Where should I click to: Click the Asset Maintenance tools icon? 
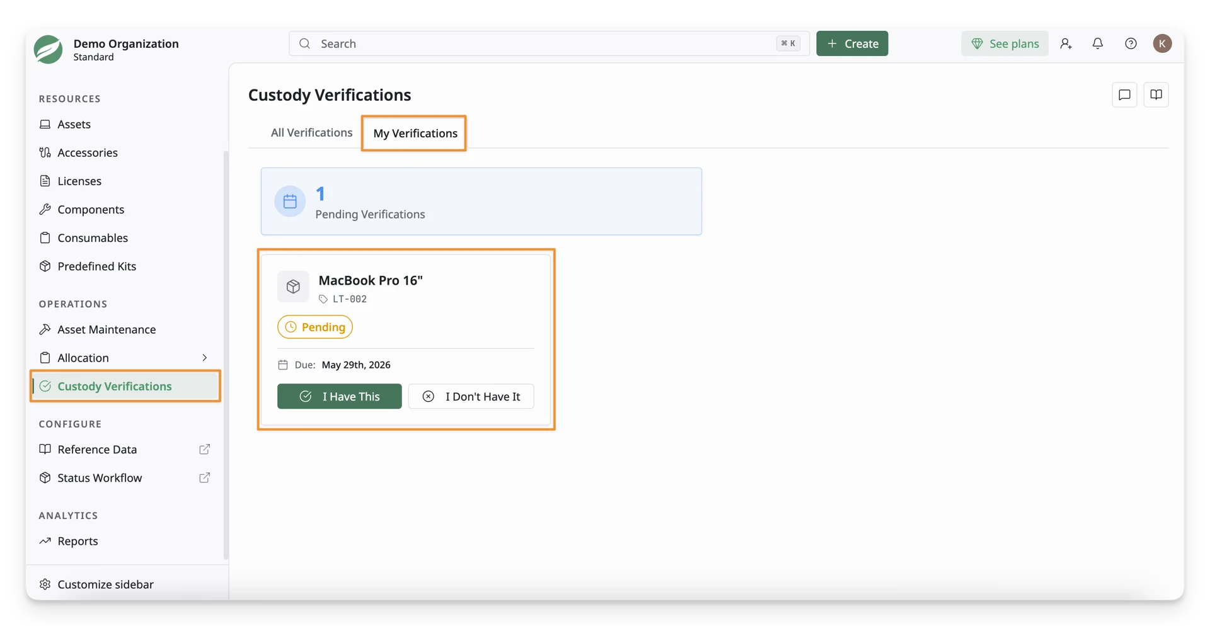point(45,329)
